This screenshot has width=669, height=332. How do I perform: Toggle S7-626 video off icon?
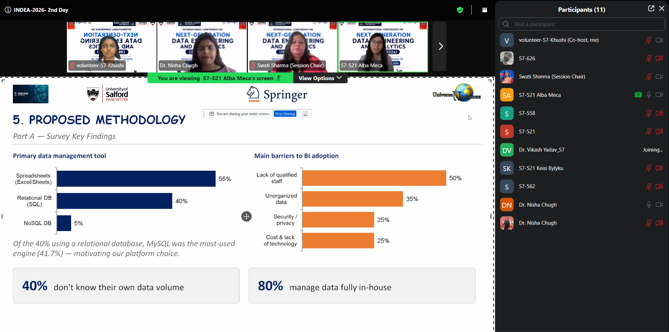pyautogui.click(x=659, y=58)
